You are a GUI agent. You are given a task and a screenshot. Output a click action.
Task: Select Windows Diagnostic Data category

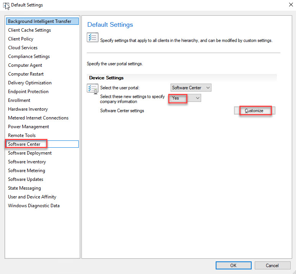[x=34, y=206]
